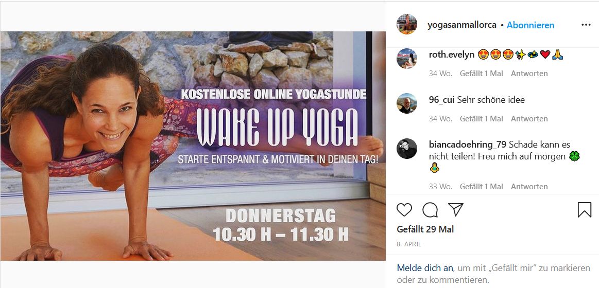Image resolution: width=599 pixels, height=288 pixels.
Task: Open the 8. APRIL post date link
Action: tap(409, 244)
